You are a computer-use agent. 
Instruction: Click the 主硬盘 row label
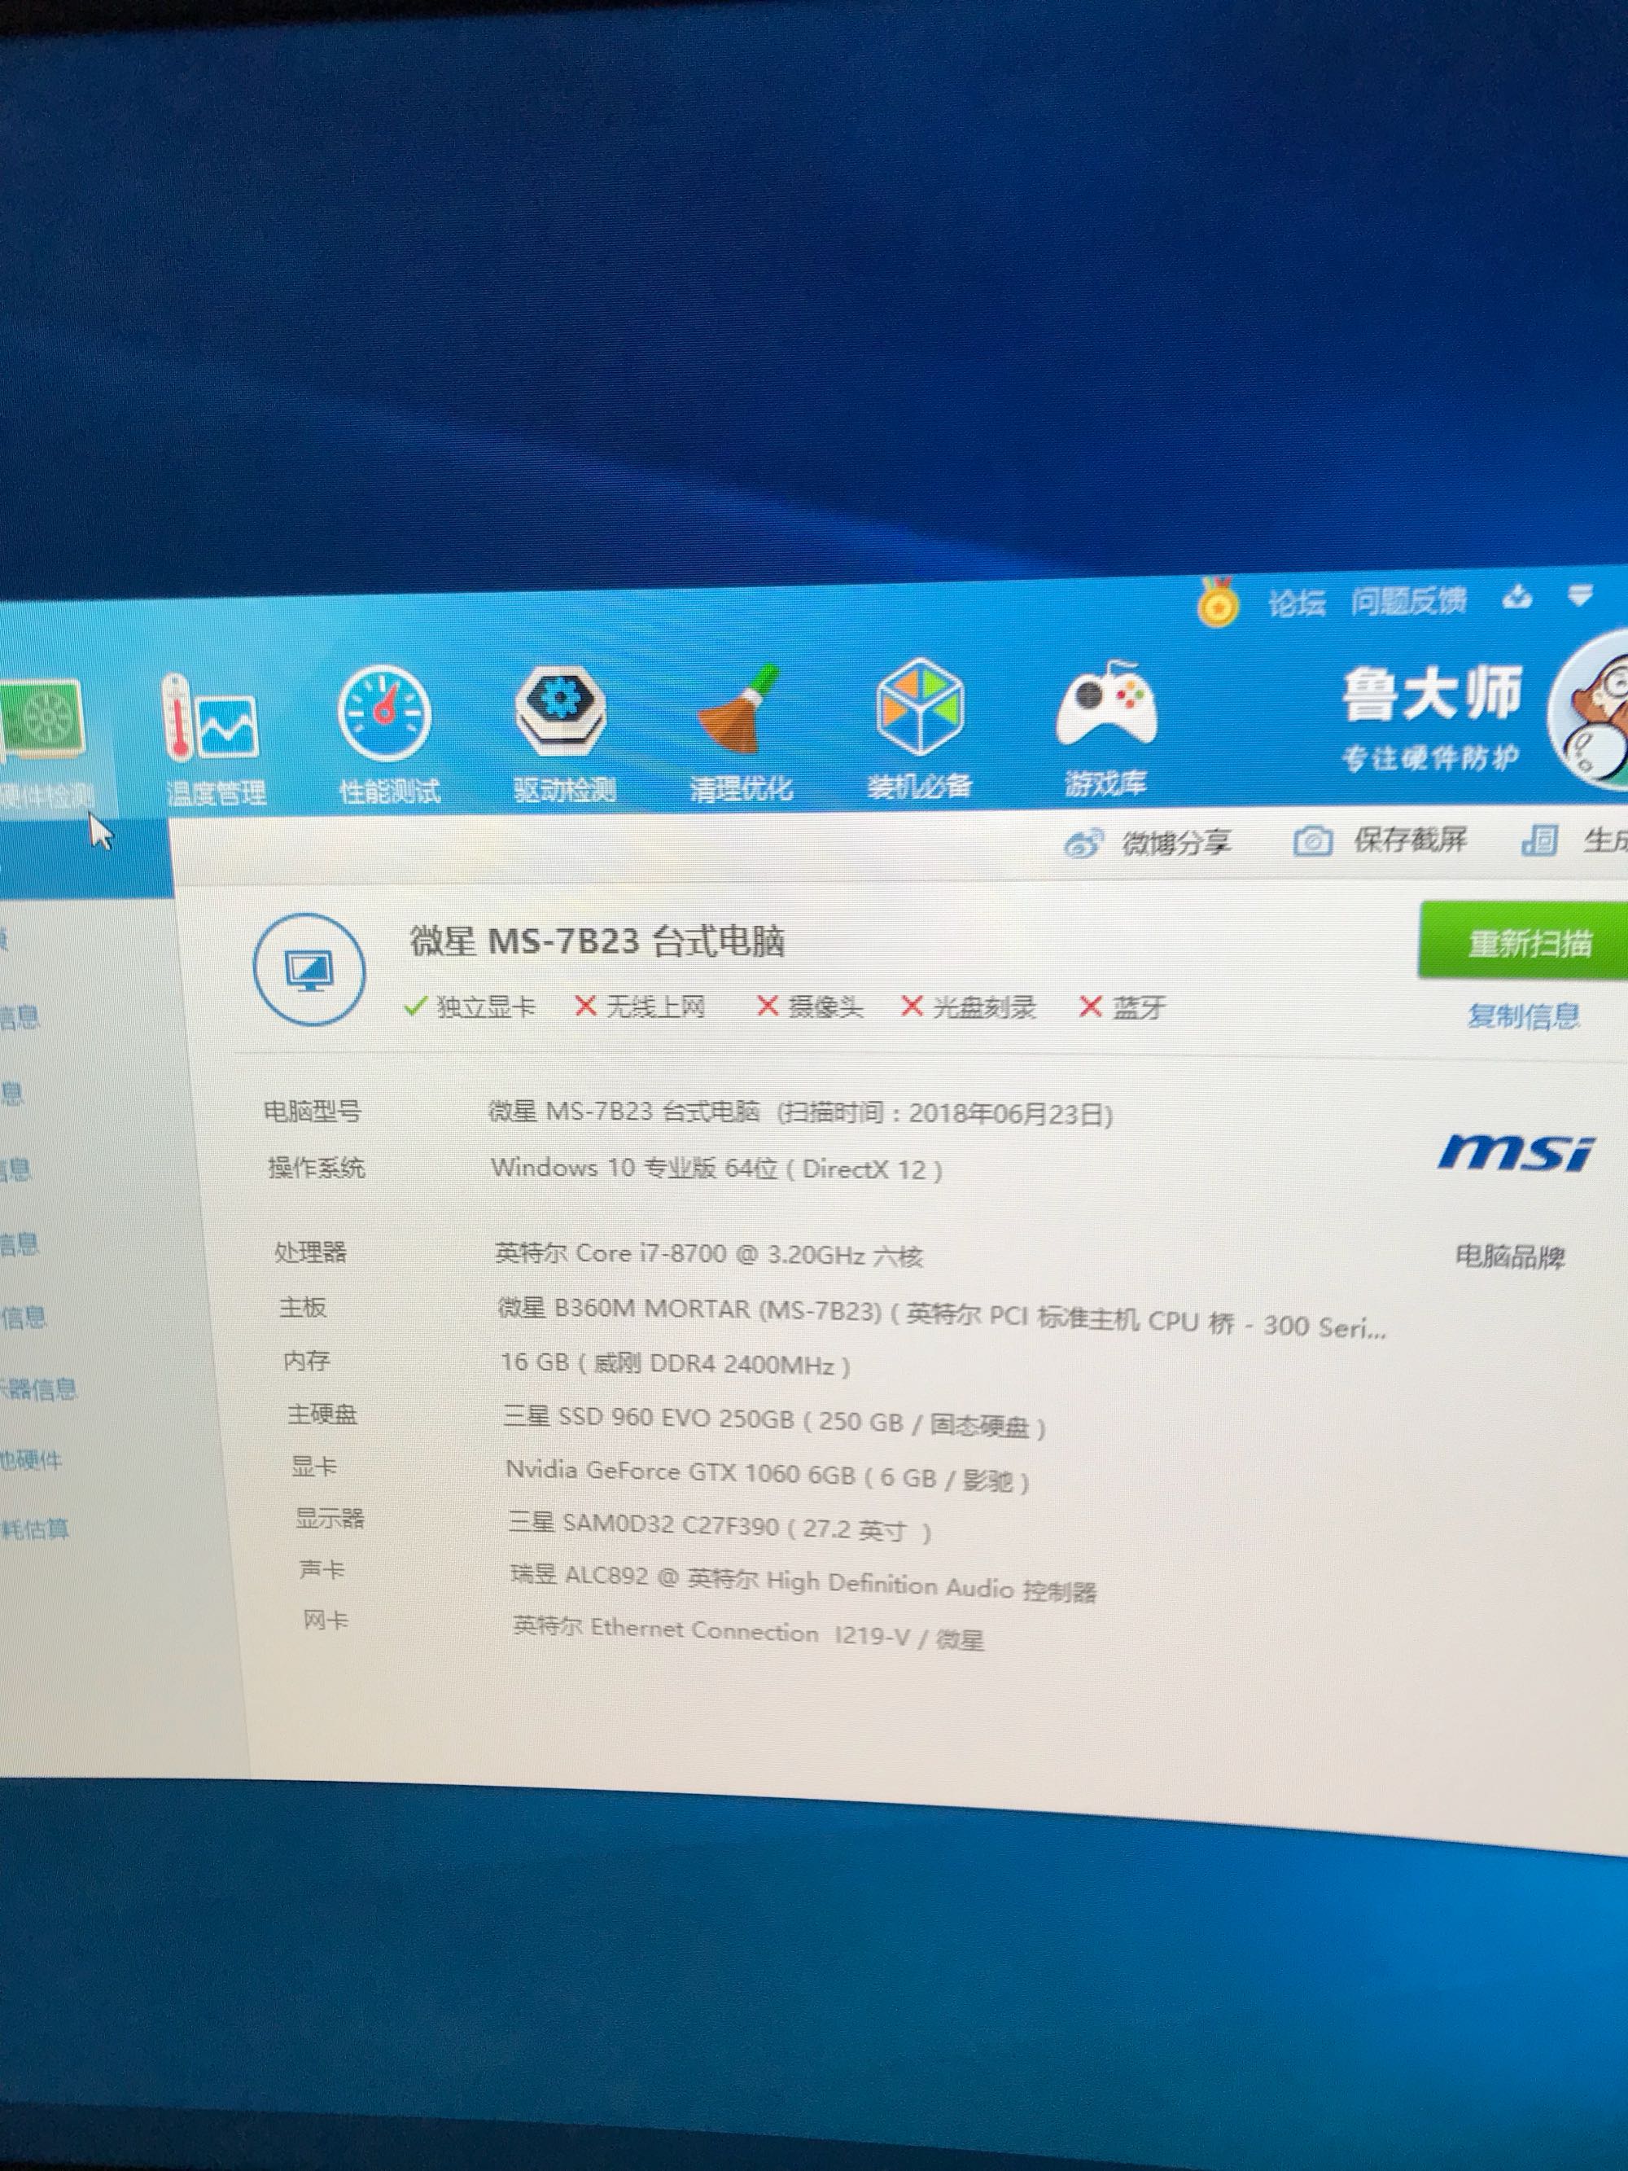pos(322,1414)
